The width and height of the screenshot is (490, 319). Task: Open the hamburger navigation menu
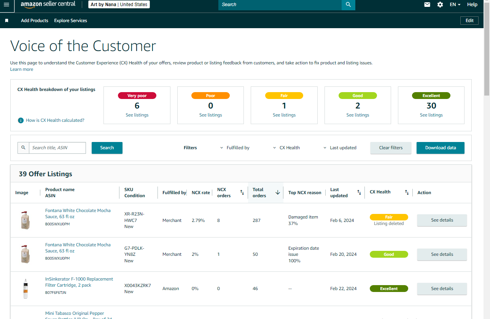point(6,5)
